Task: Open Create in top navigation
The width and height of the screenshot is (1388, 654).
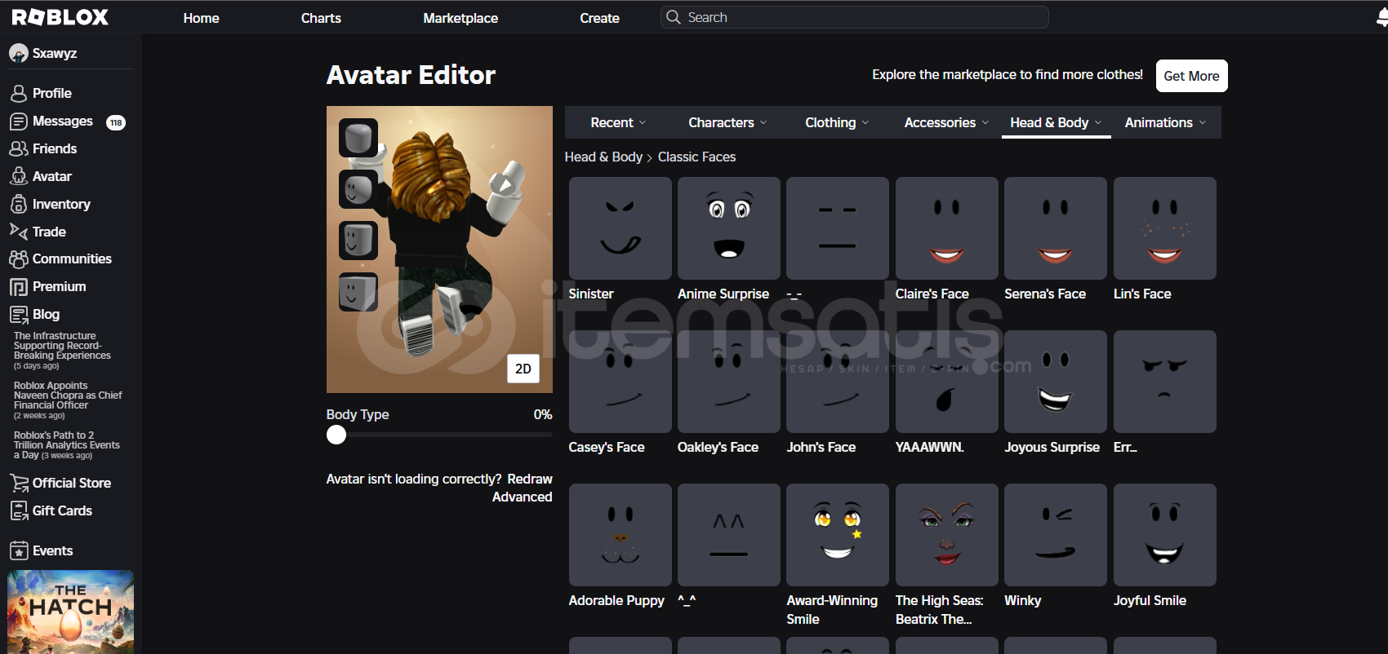Action: 599,18
